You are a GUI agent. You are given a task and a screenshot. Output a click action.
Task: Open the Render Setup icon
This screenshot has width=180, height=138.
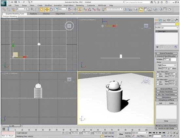[161, 9]
